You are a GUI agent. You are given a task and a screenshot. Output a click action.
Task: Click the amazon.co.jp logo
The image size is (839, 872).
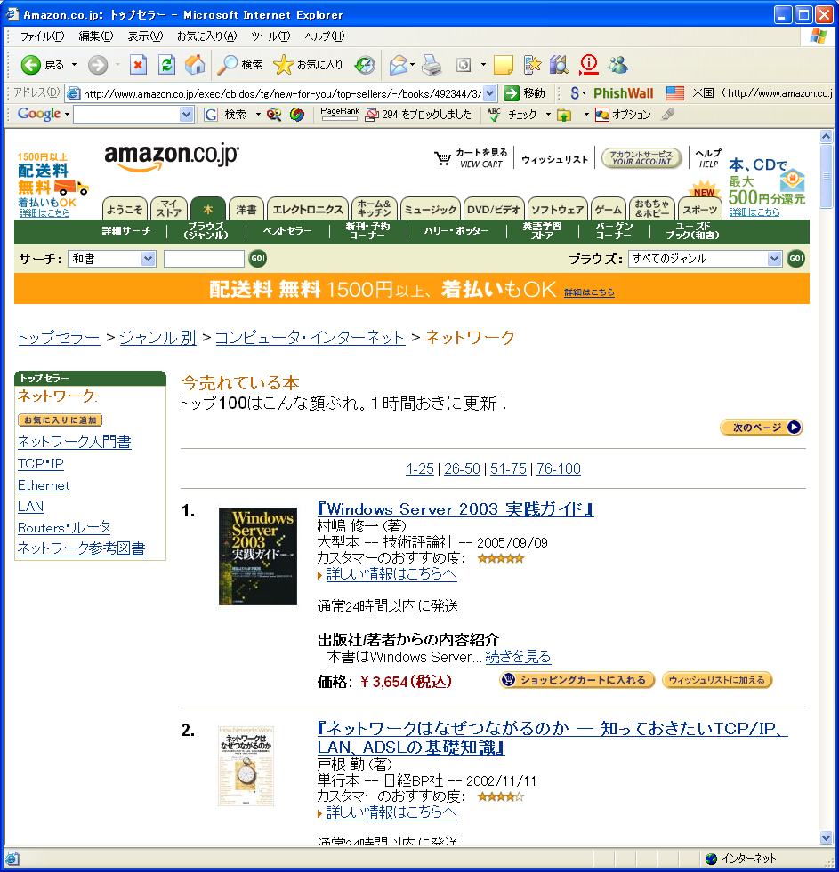172,156
